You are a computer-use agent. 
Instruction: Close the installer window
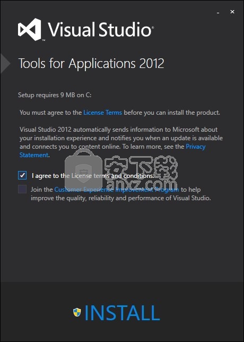pyautogui.click(x=232, y=12)
